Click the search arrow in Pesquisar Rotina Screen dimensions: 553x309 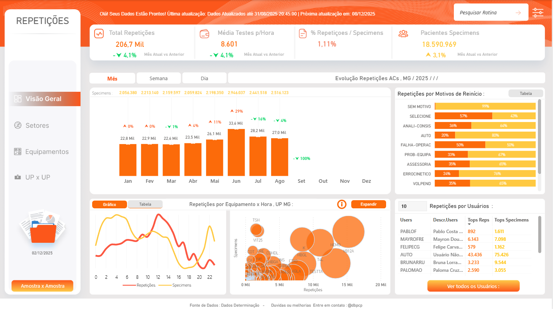tap(518, 13)
